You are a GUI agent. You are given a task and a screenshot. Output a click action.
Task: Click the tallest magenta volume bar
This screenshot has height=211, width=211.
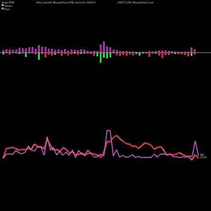(x=104, y=47)
